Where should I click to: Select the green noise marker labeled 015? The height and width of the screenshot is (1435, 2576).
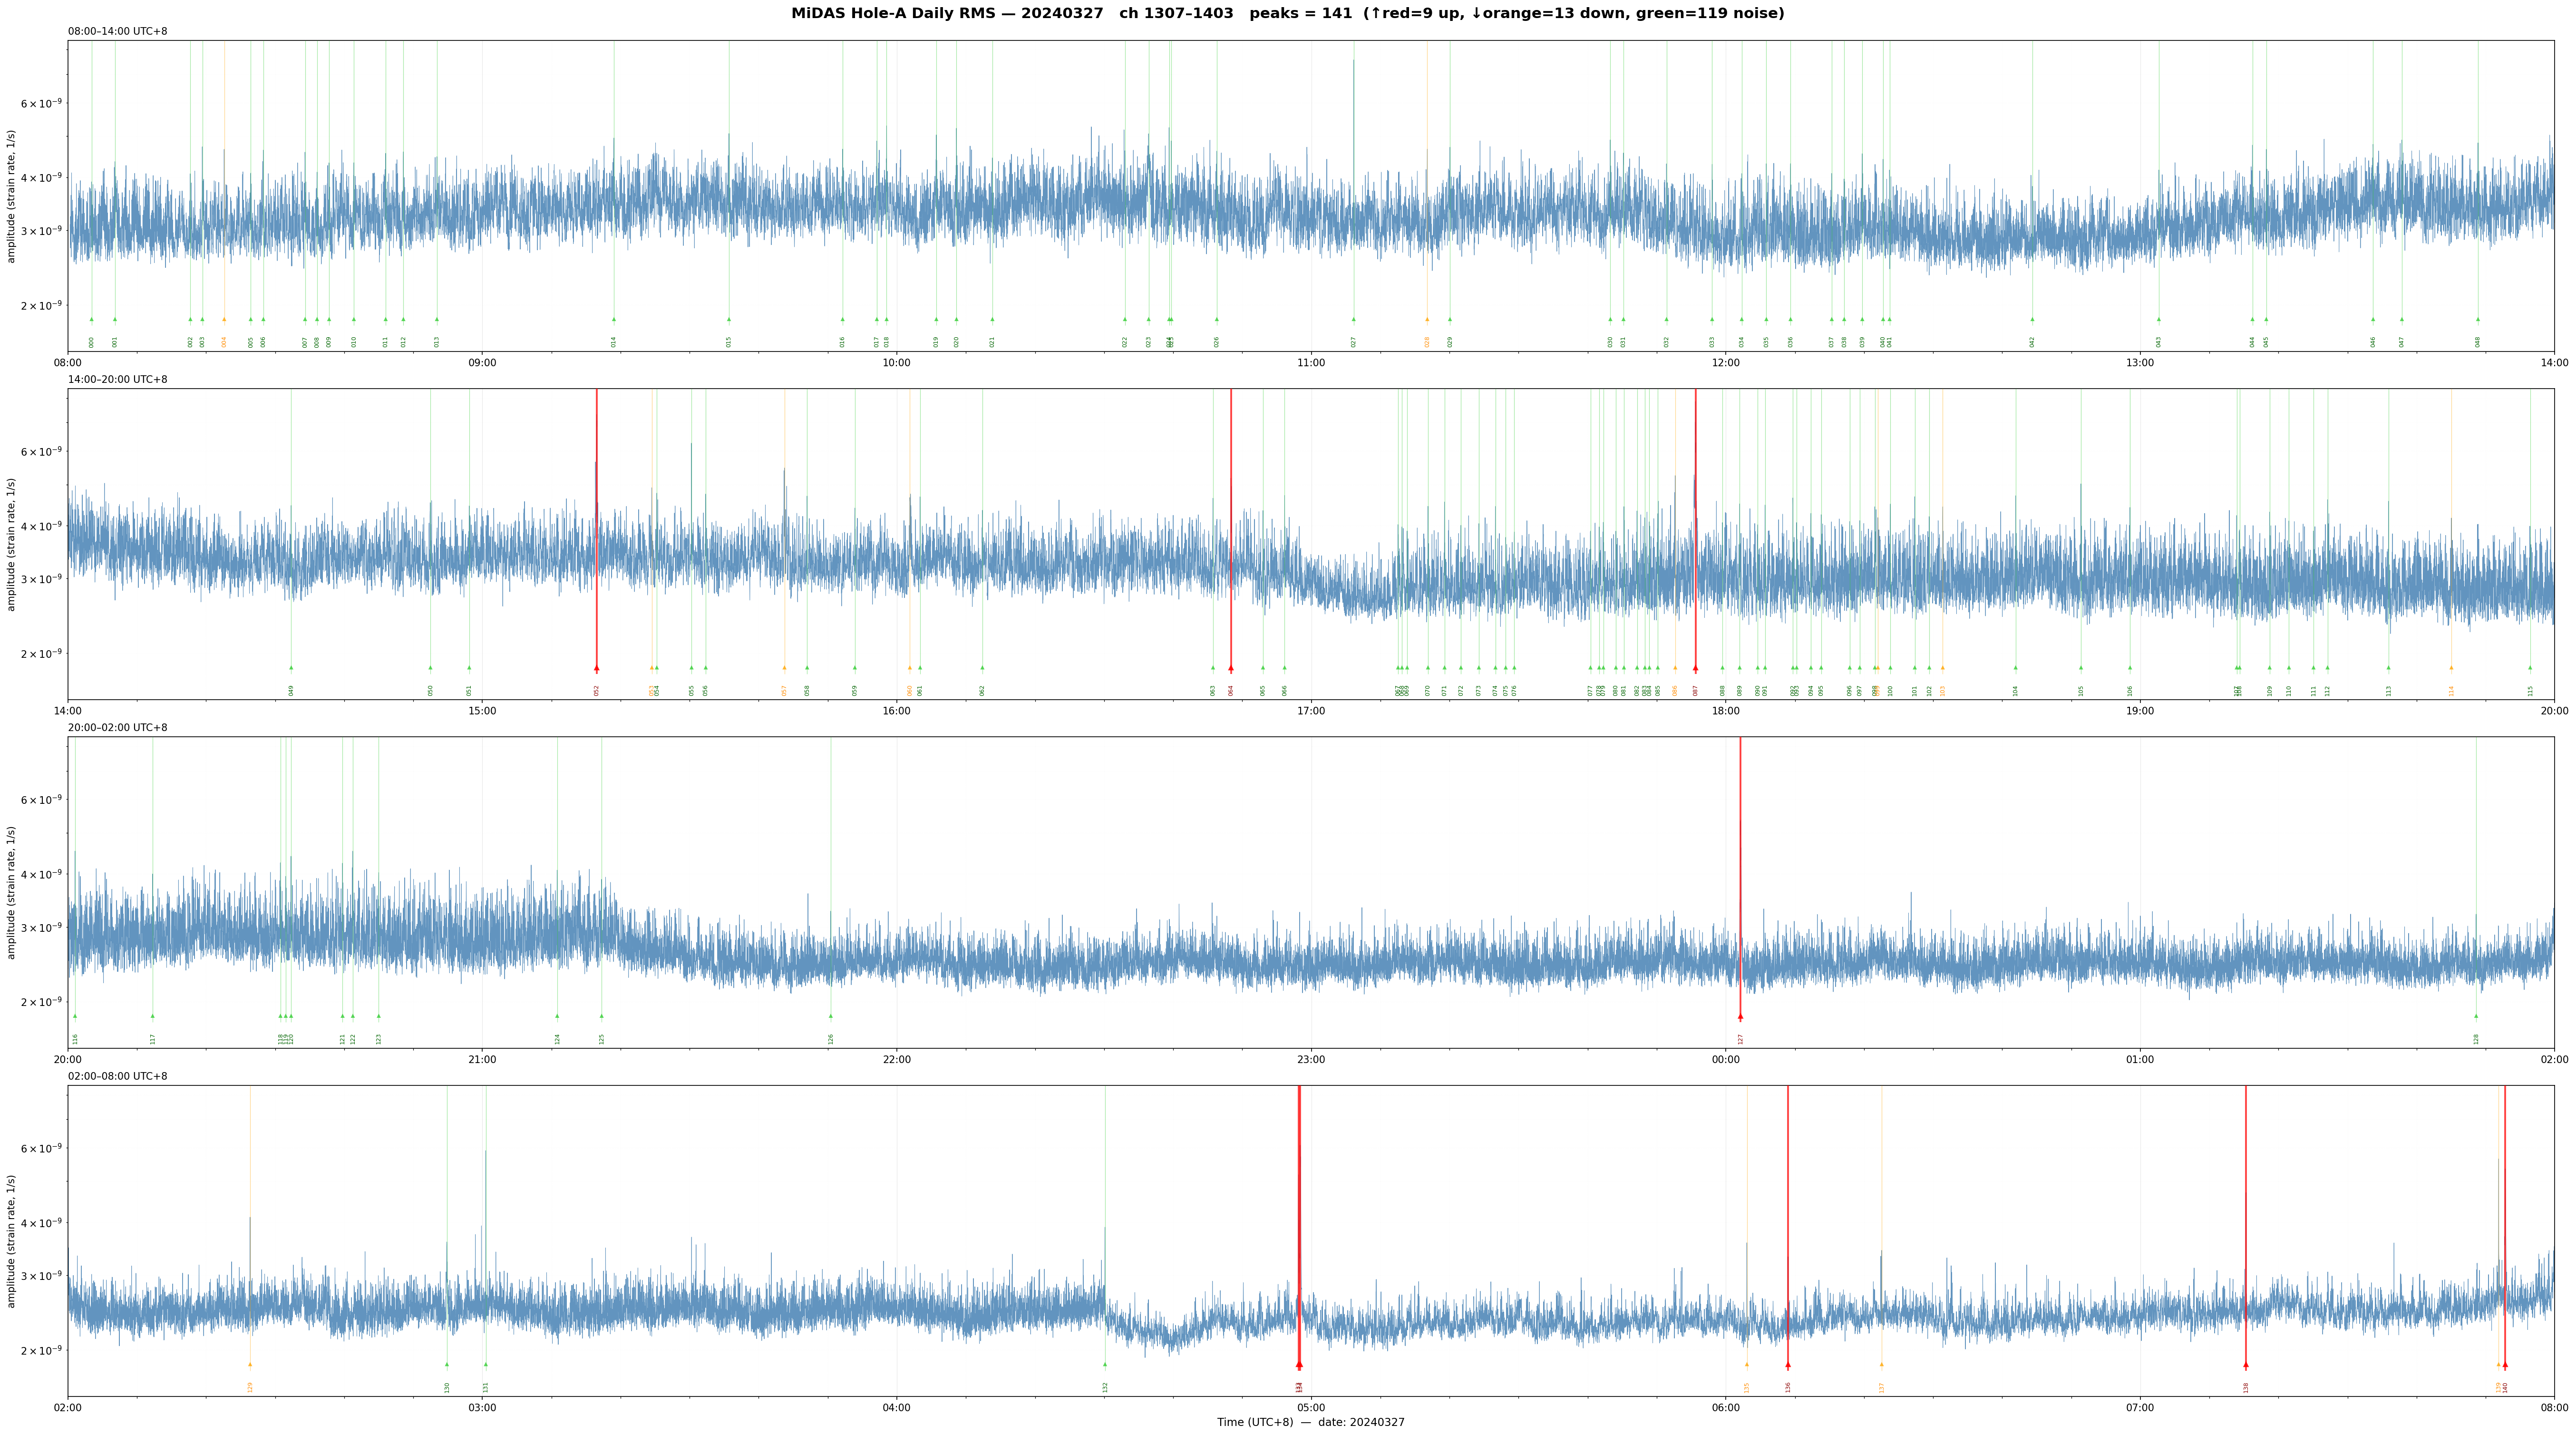coord(729,320)
